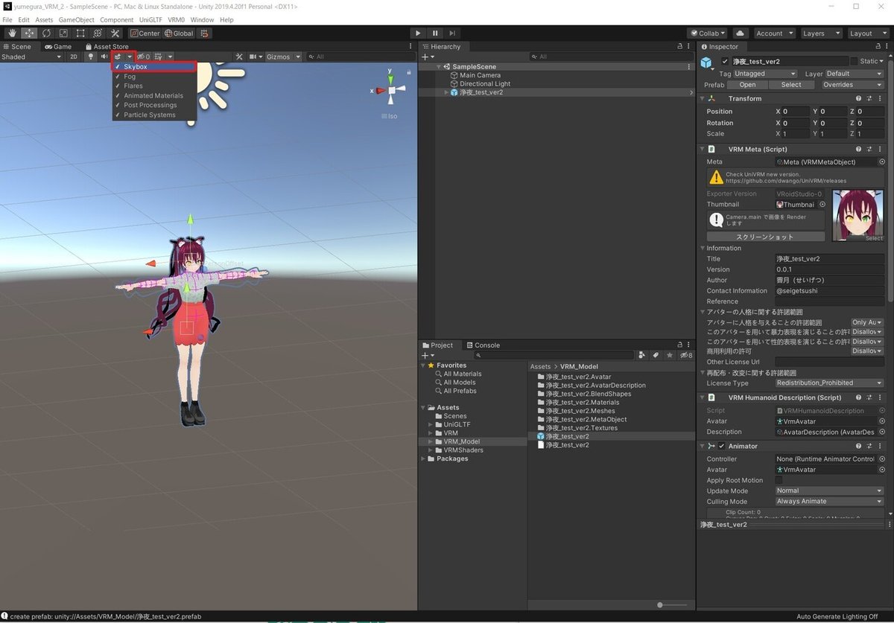Viewport: 894px width, 623px height.
Task: Toggle scene view audio with the speaker icon
Action: (x=104, y=57)
